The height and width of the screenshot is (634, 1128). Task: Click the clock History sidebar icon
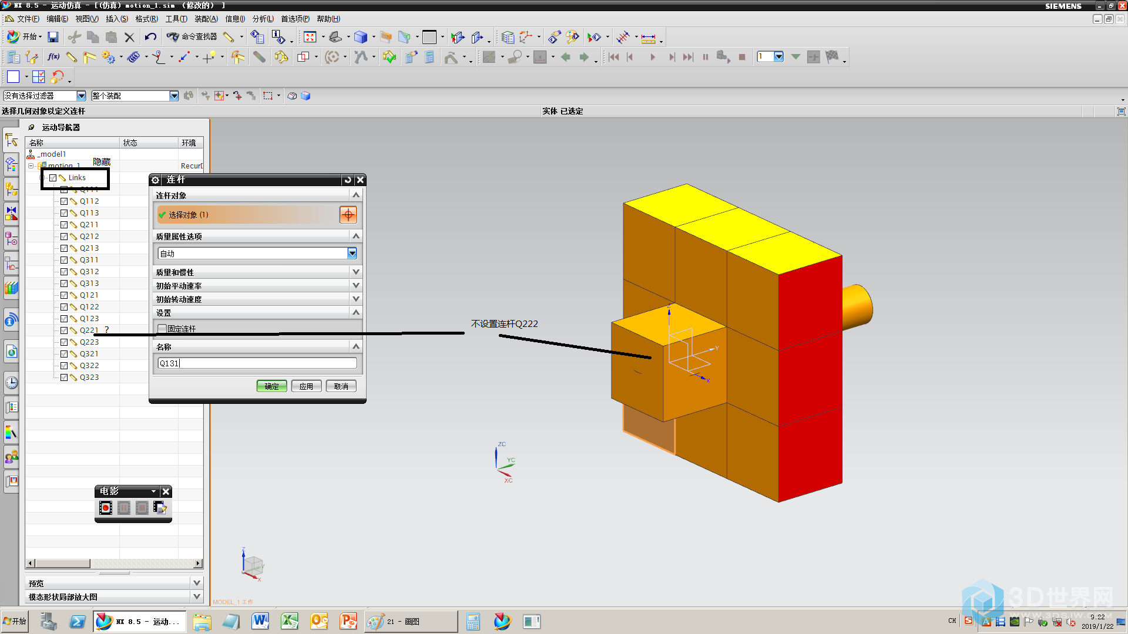[12, 383]
